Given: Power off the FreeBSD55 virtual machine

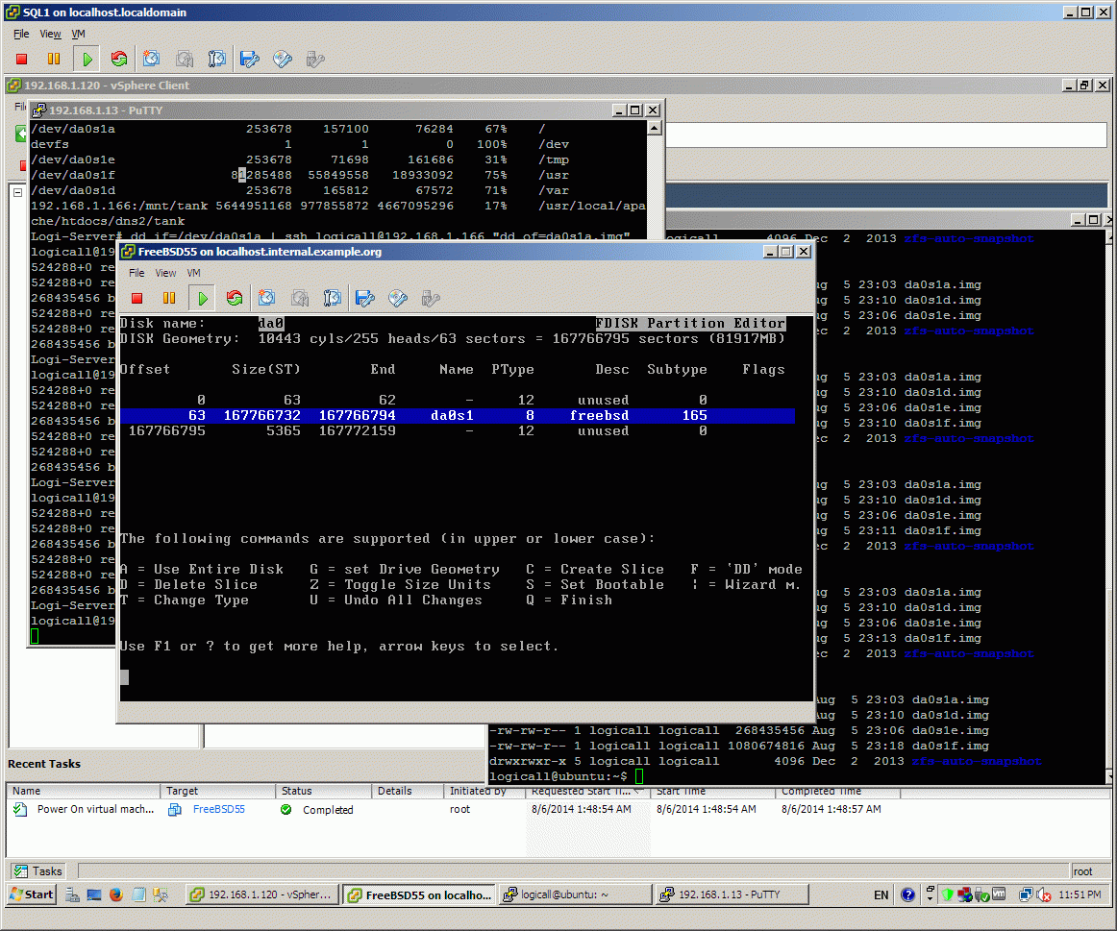Looking at the screenshot, I should pos(137,298).
